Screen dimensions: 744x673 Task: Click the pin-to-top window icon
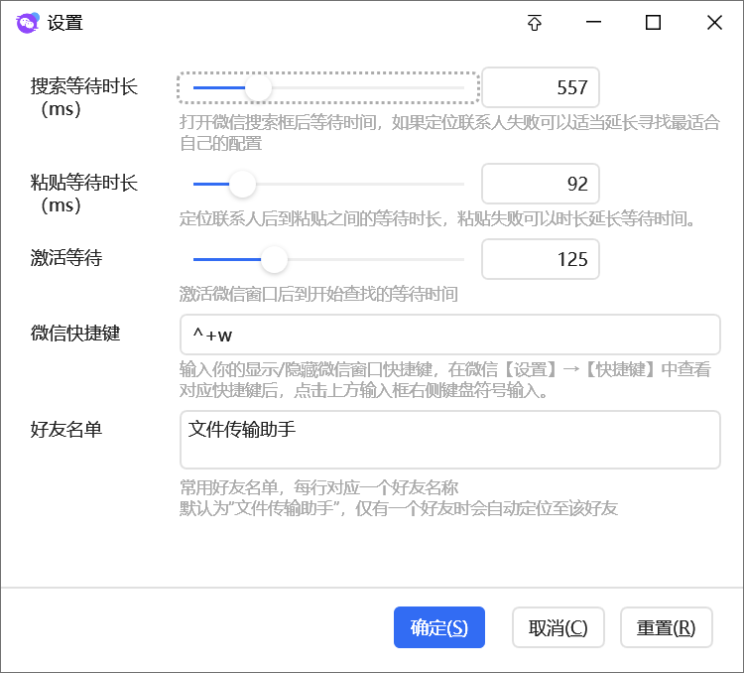[x=535, y=22]
